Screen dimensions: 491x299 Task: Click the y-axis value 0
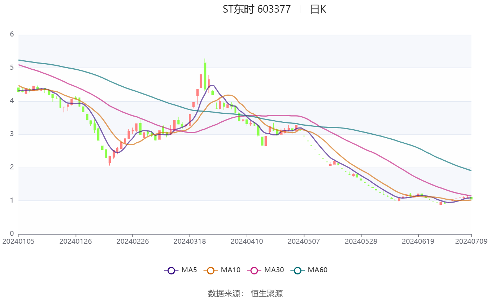click(x=12, y=234)
